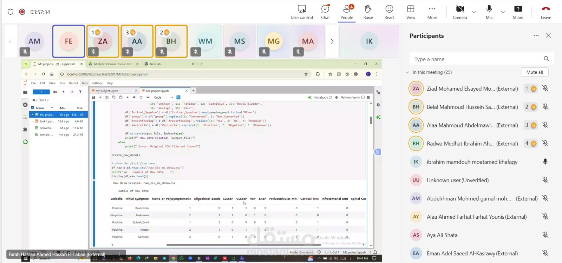Select the IK participant tile
Screen dimensions: 562x263
369,41
